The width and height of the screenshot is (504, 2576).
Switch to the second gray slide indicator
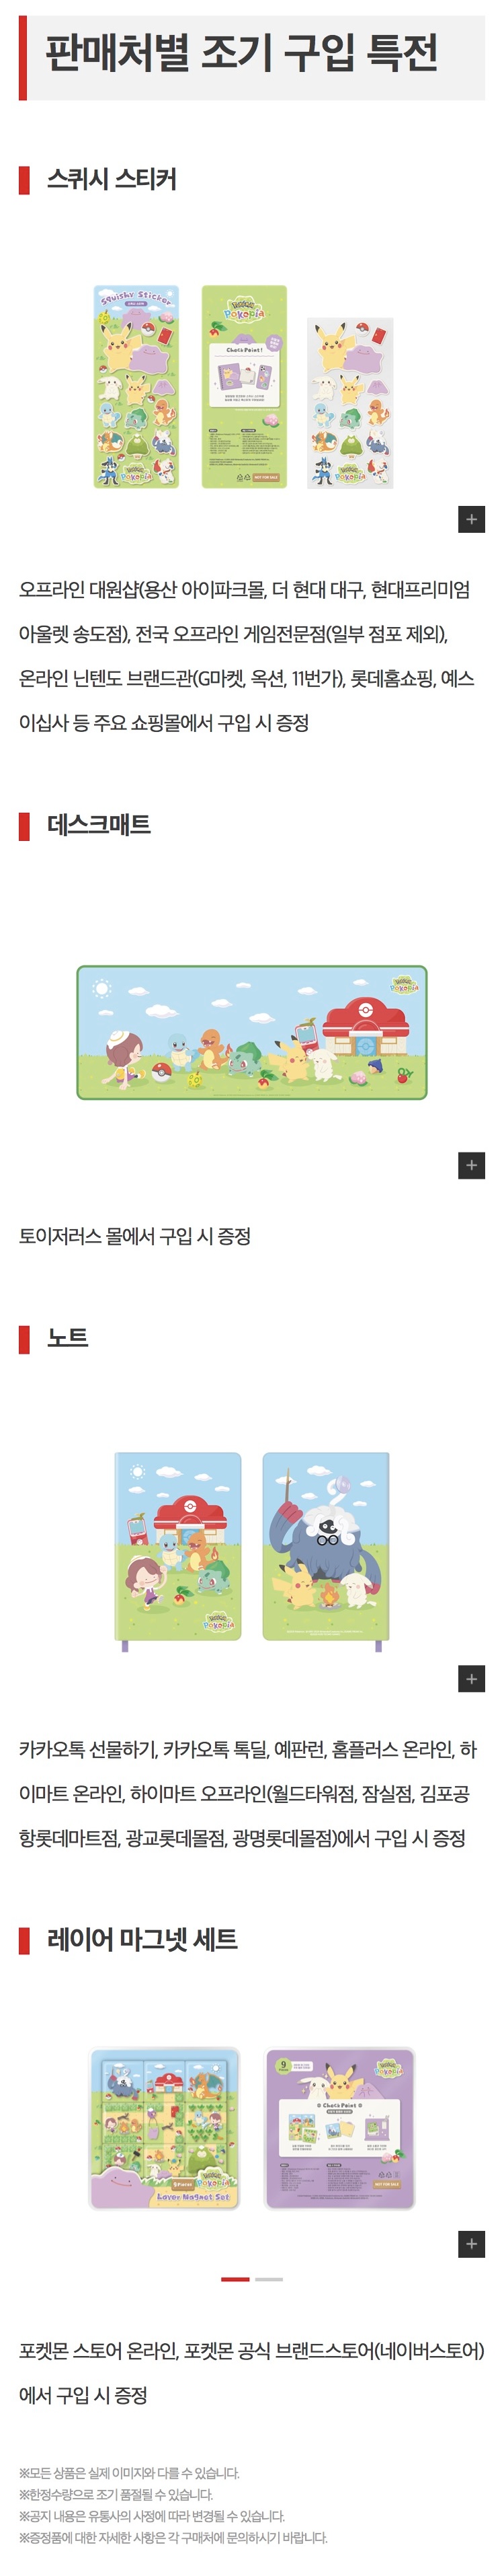click(269, 2279)
